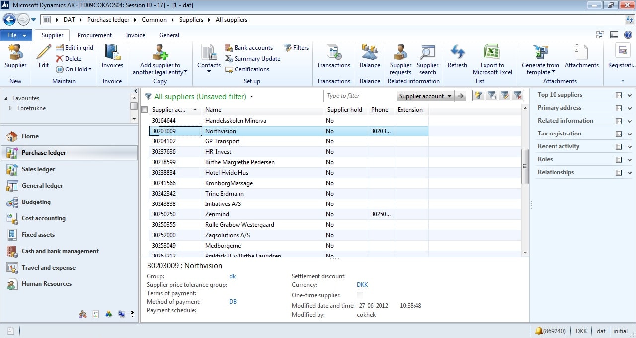
Task: Create a new Supplier from ribbon
Action: [x=15, y=56]
